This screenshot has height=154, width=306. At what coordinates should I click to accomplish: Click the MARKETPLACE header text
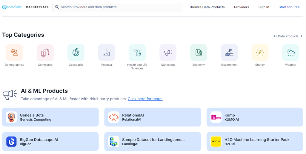[x=37, y=7]
